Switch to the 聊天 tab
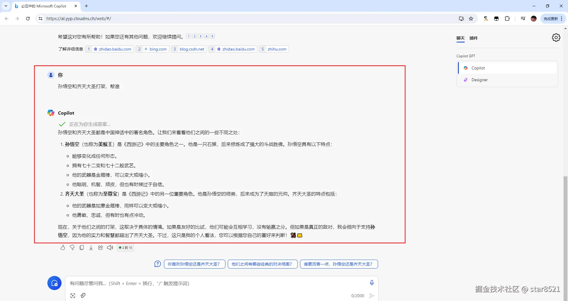568x301 pixels. pos(460,38)
